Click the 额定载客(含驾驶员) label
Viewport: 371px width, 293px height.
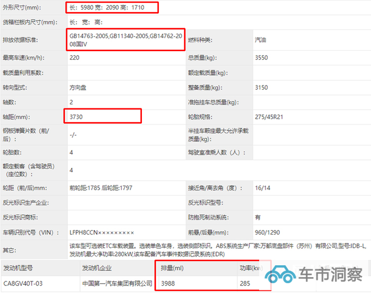(28, 170)
